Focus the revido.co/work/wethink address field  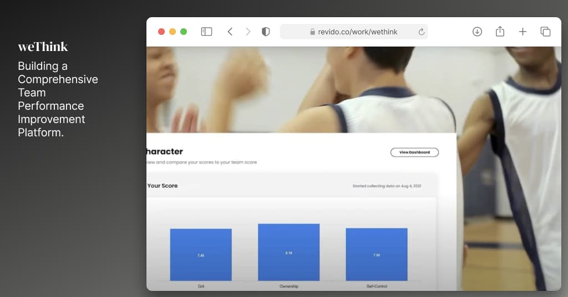(x=357, y=32)
